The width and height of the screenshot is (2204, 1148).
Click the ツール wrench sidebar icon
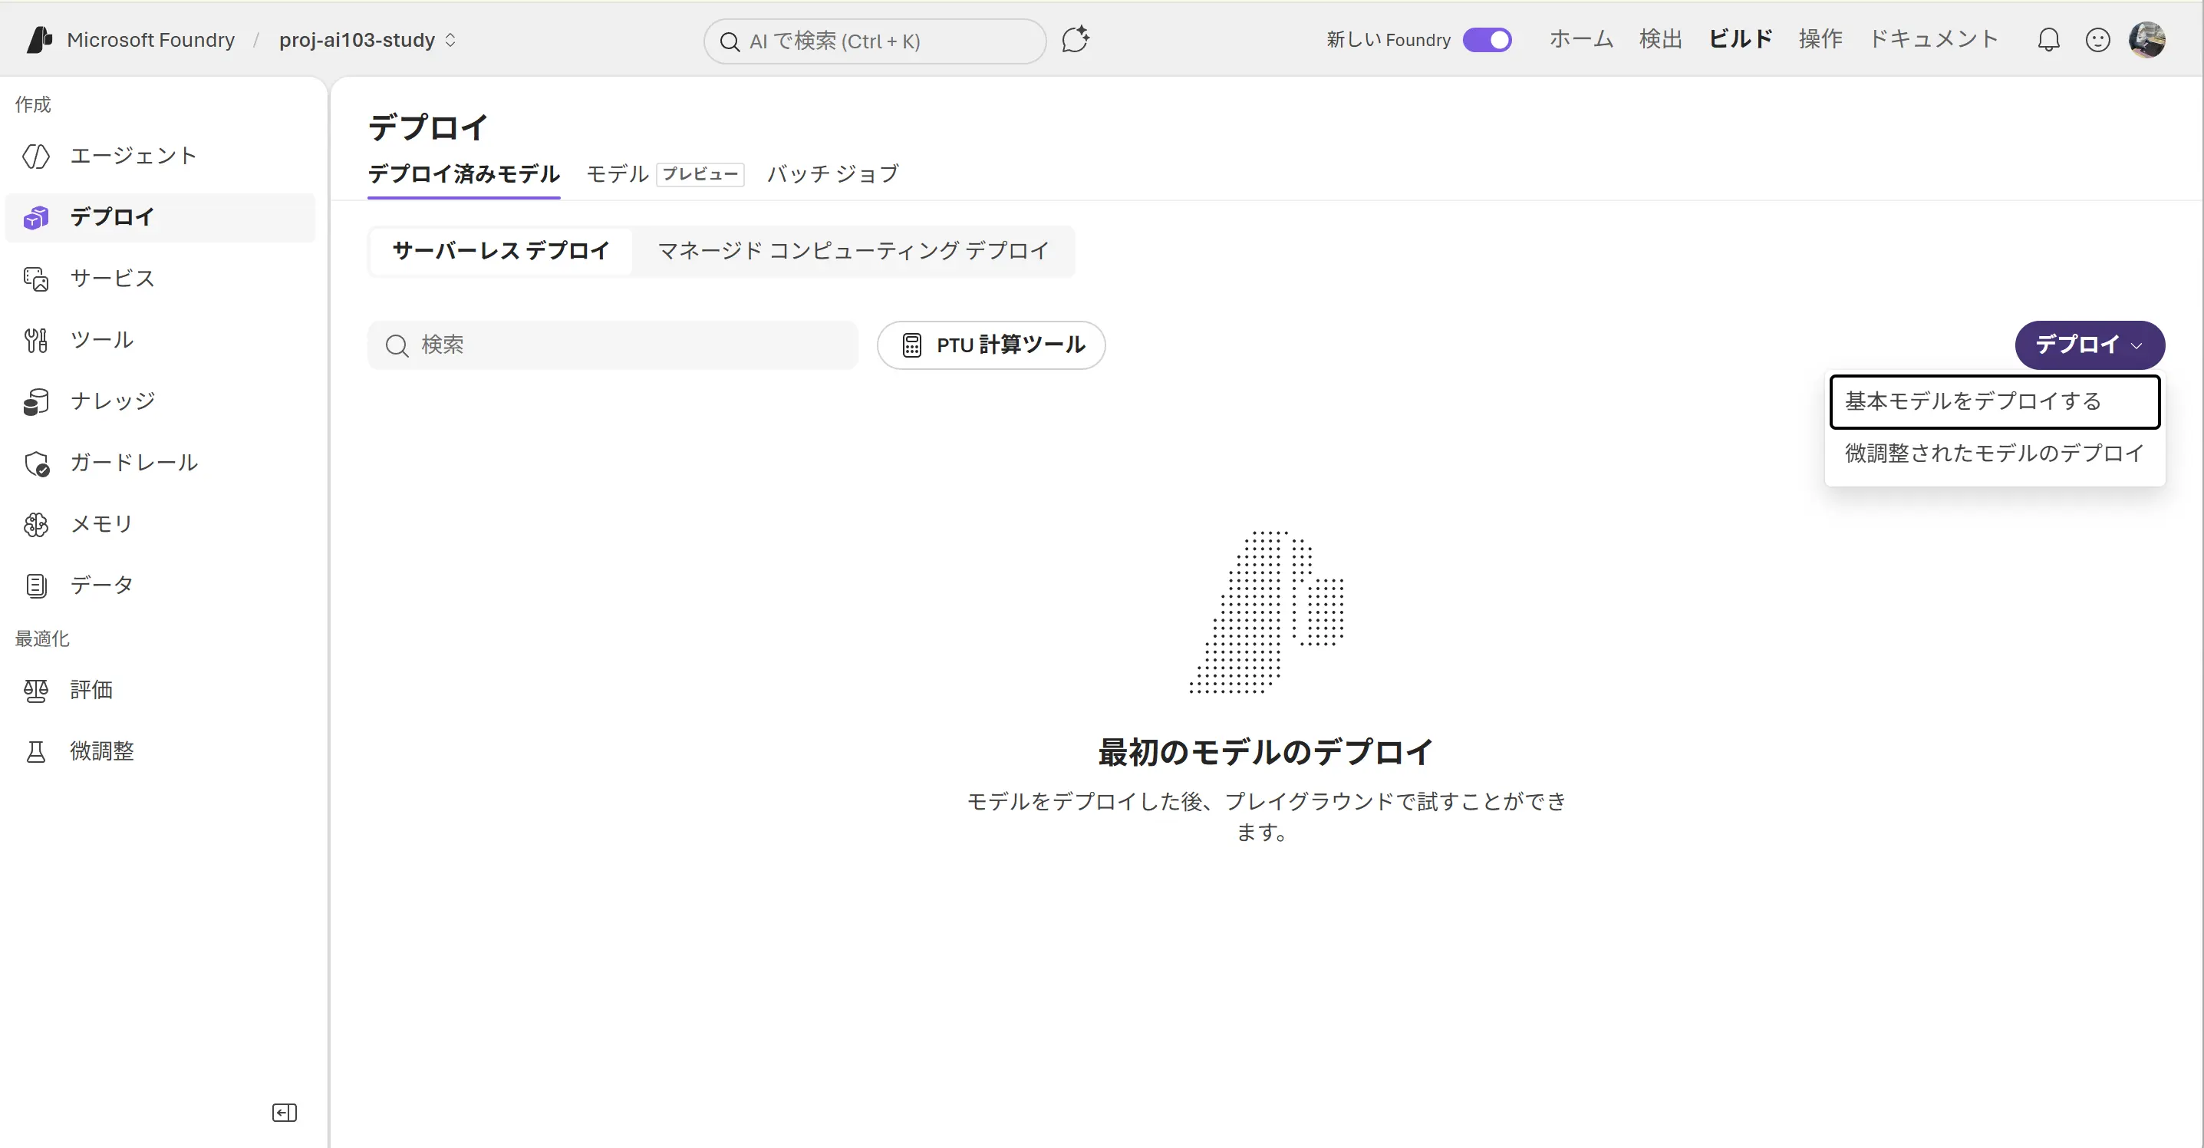[x=36, y=340]
